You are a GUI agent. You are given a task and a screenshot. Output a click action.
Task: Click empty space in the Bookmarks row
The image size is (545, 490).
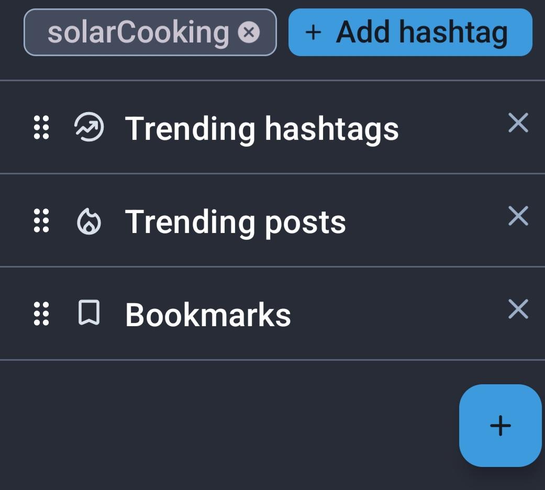(x=398, y=314)
